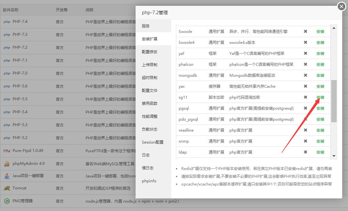Open the 超时限制 tab
This screenshot has width=348, height=211.
(153, 77)
